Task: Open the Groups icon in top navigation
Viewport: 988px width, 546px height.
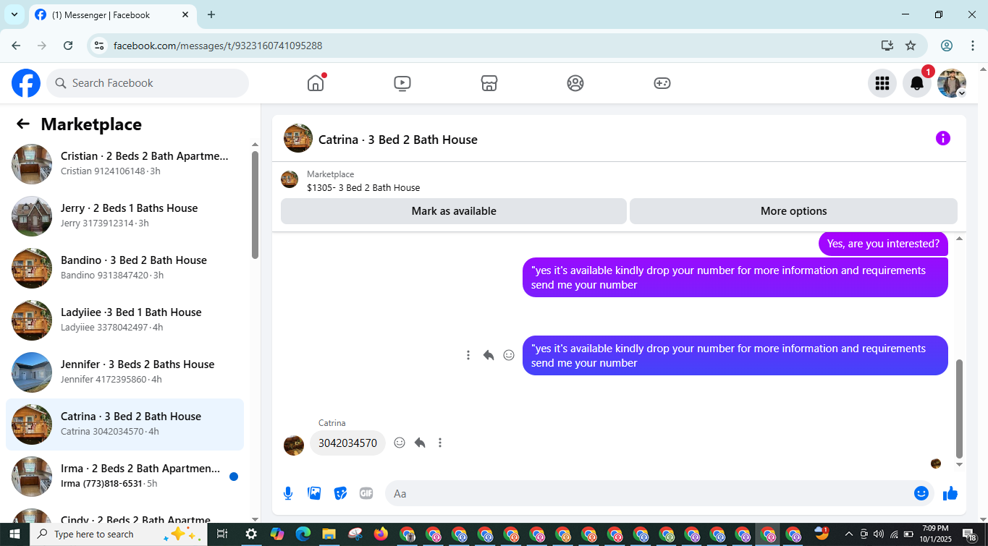Action: click(575, 83)
